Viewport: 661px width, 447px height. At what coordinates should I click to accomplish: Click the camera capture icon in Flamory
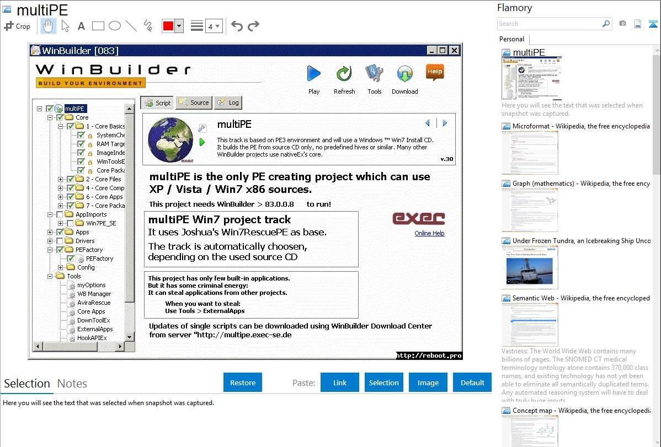(x=622, y=24)
